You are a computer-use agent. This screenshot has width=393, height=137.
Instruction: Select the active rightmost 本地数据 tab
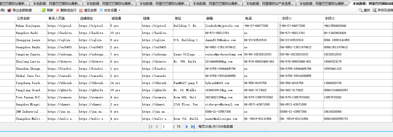pos(371,3)
